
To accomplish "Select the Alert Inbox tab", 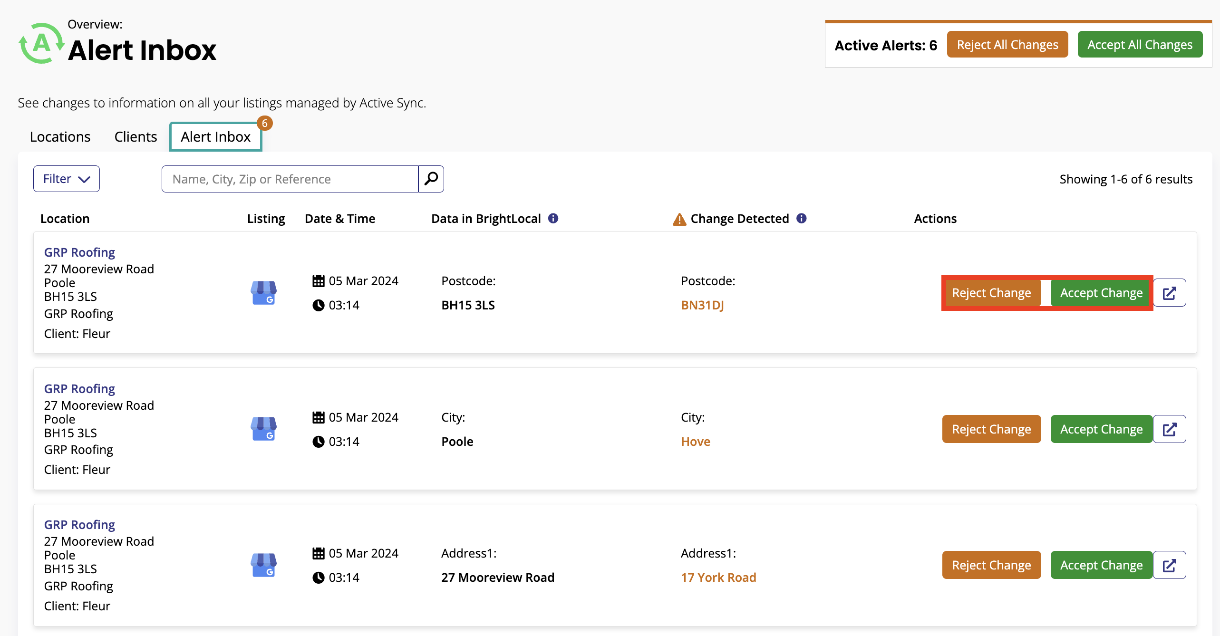I will point(215,137).
